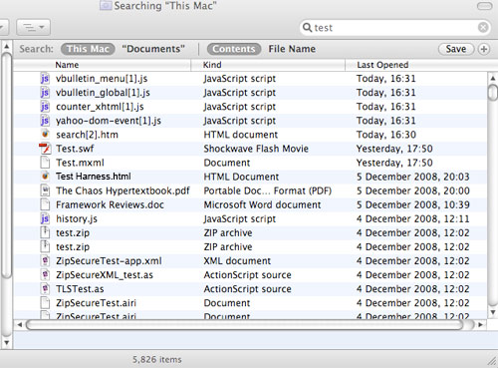
Task: Click the results list scroll down arrow
Action: coord(493,312)
